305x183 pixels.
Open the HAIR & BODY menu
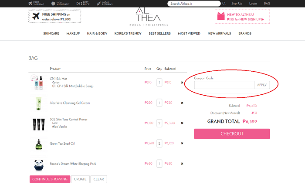click(97, 33)
